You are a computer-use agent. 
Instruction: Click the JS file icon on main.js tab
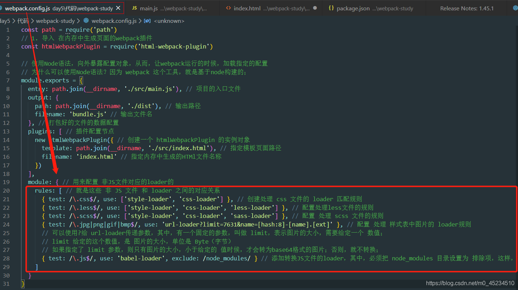click(x=134, y=8)
